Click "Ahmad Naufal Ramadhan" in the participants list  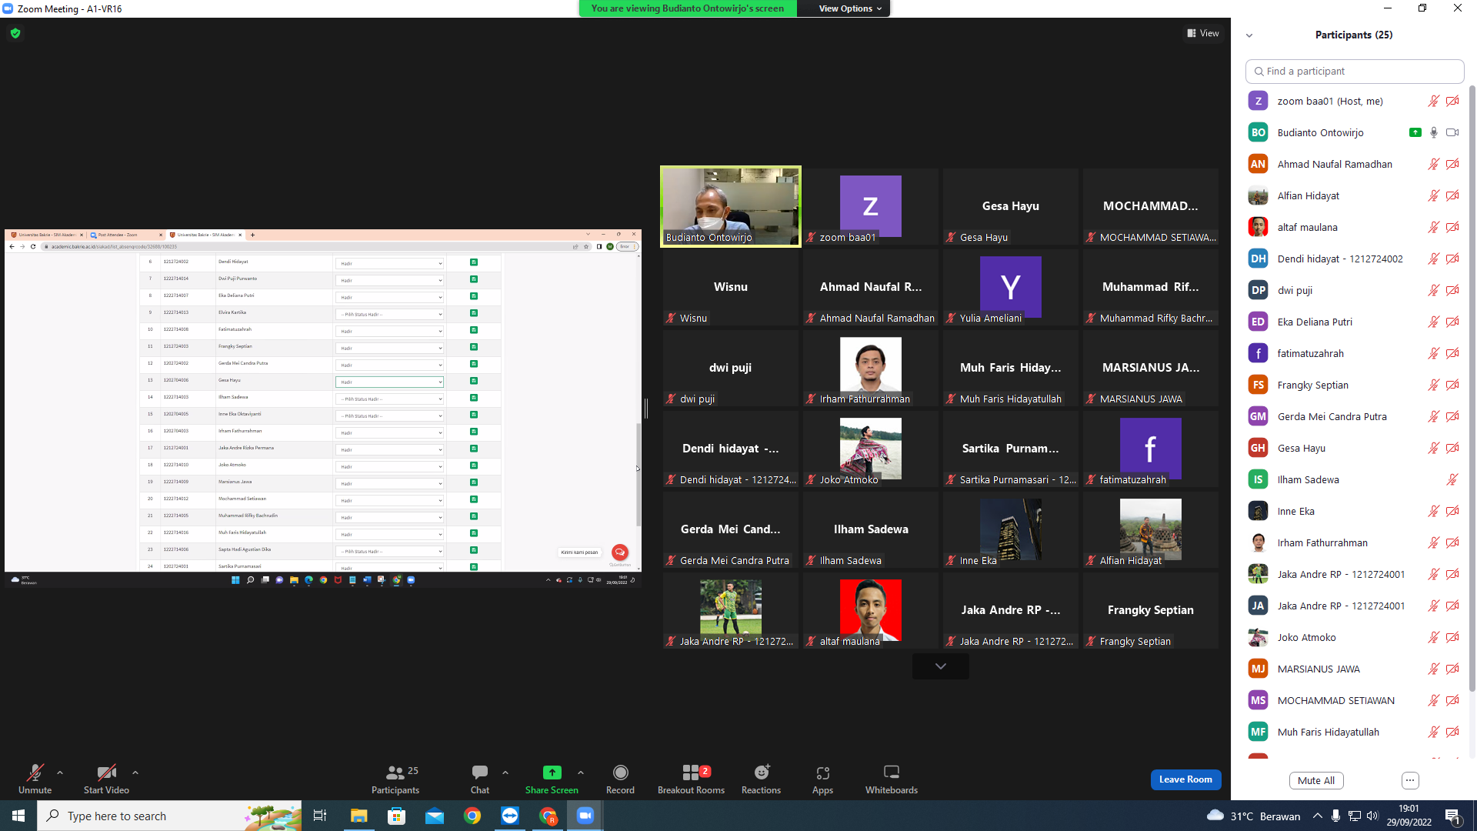(x=1335, y=164)
